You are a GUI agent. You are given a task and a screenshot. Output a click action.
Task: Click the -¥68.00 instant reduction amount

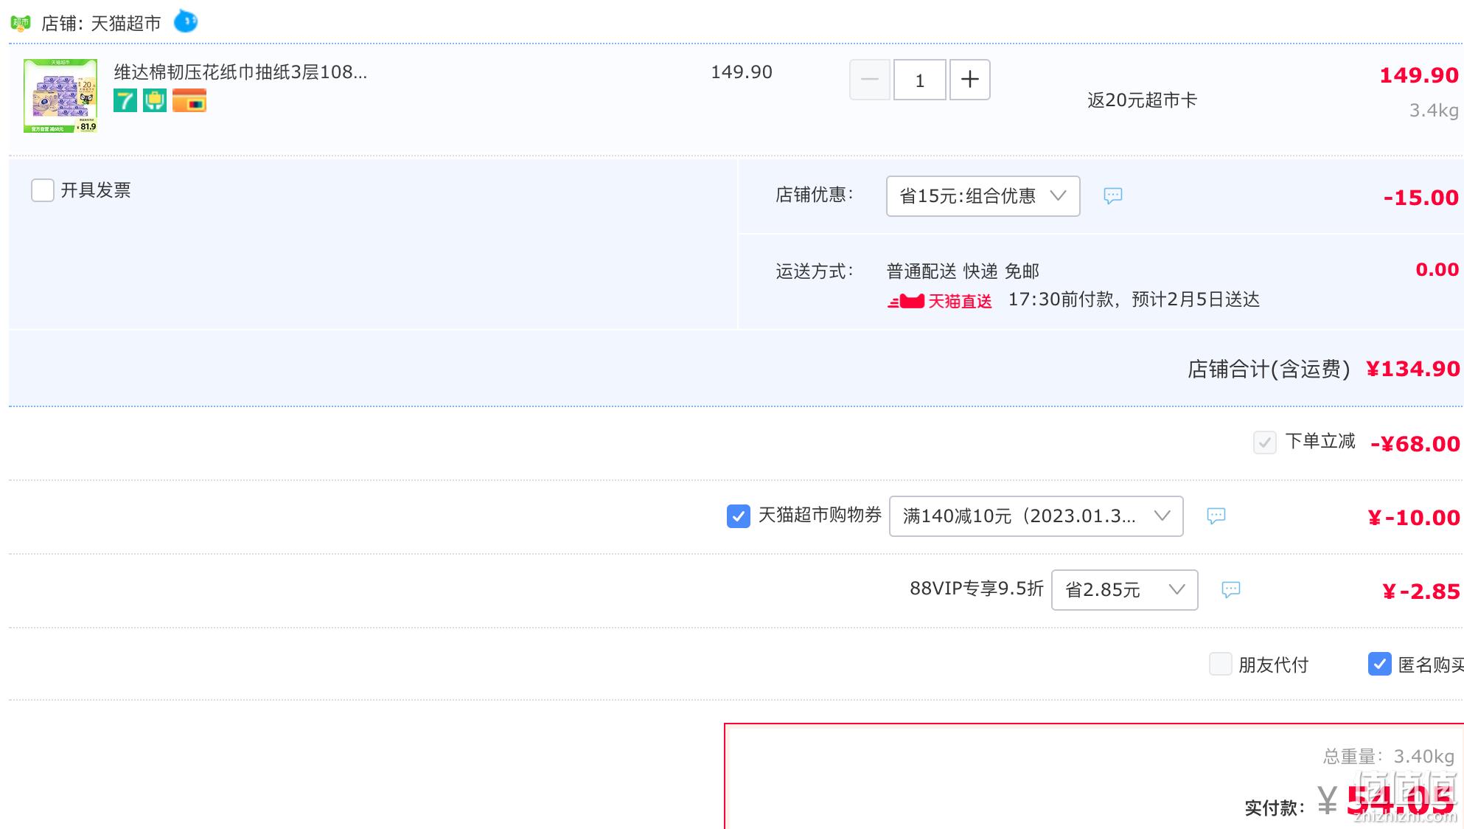(1415, 444)
